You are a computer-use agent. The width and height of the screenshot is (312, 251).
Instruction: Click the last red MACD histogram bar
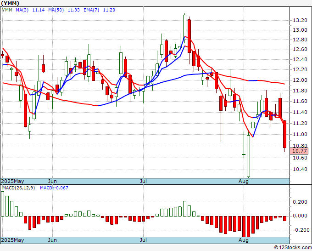285,218
